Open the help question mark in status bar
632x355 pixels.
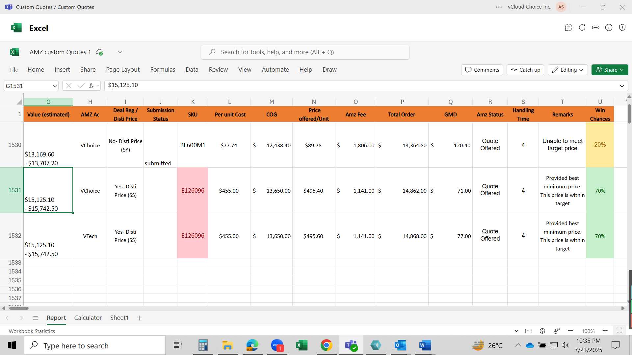click(x=542, y=331)
